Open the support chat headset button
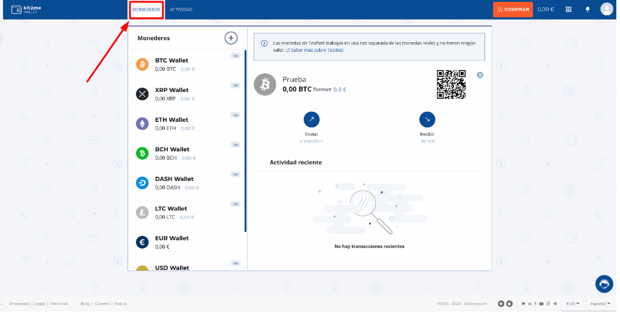 click(x=604, y=284)
